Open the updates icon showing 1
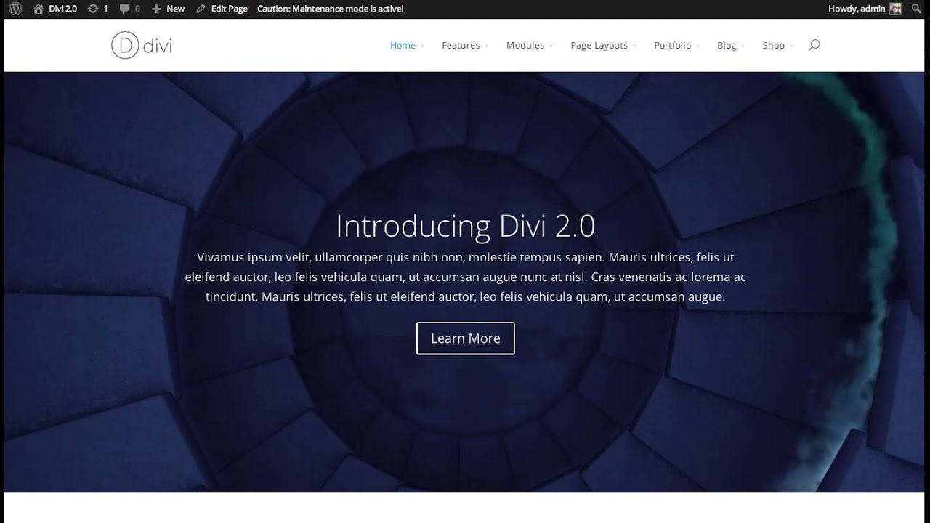930x523 pixels. point(92,9)
